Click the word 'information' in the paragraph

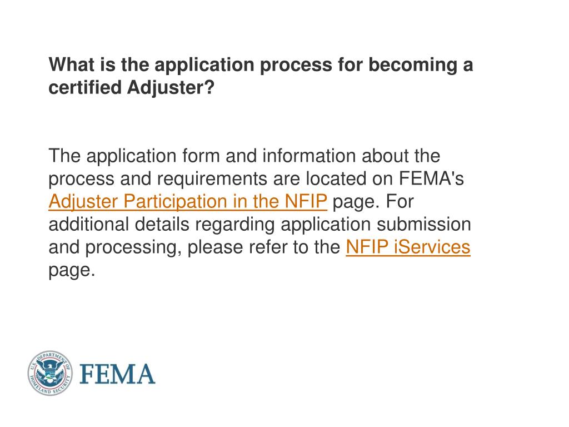click(x=309, y=156)
